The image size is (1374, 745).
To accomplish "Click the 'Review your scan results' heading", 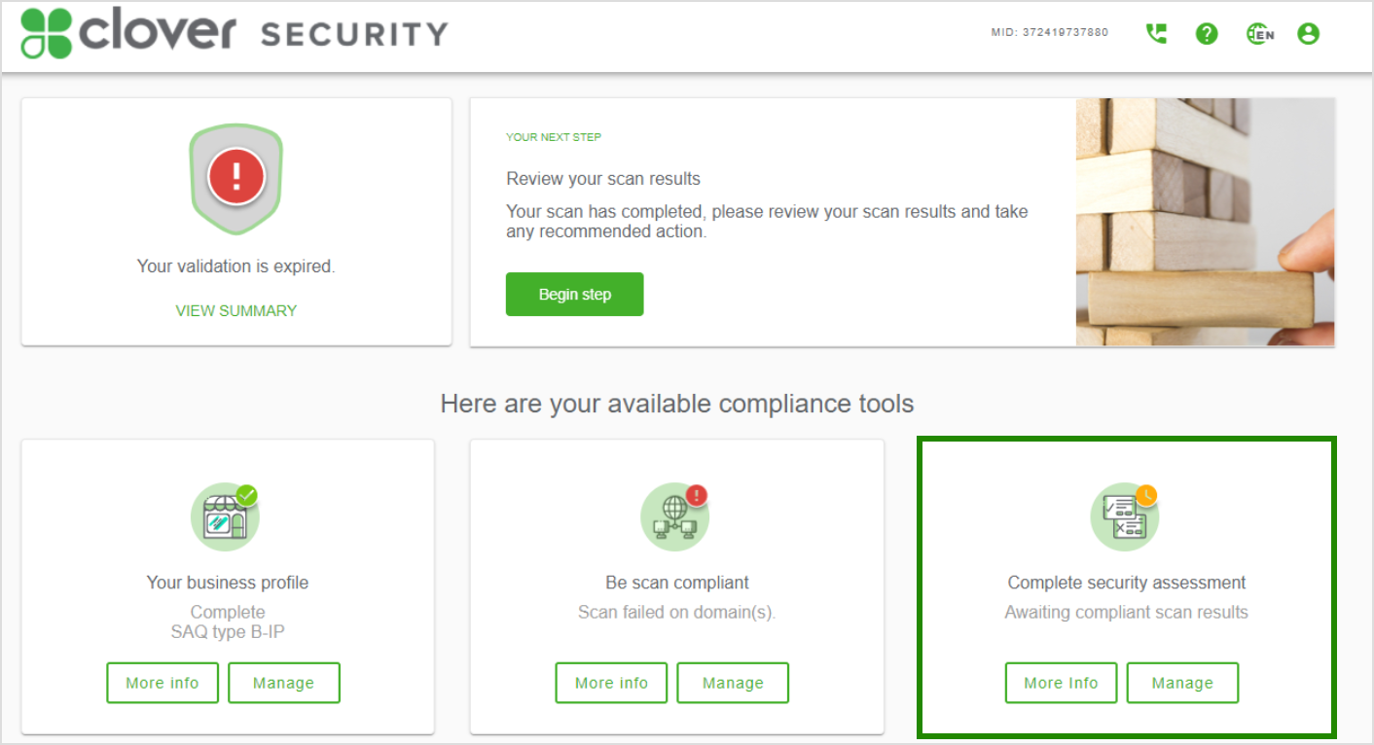I will click(x=603, y=179).
